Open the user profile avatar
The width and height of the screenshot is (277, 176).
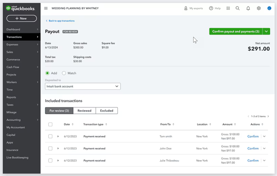pyautogui.click(x=269, y=8)
